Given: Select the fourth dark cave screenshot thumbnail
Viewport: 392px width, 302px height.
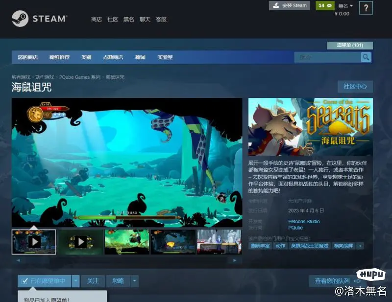Looking at the screenshot, I should click(173, 242).
